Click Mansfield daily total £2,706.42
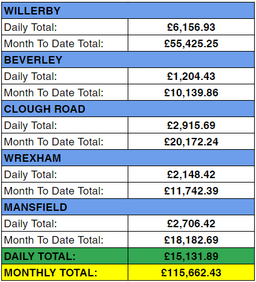 click(x=191, y=223)
